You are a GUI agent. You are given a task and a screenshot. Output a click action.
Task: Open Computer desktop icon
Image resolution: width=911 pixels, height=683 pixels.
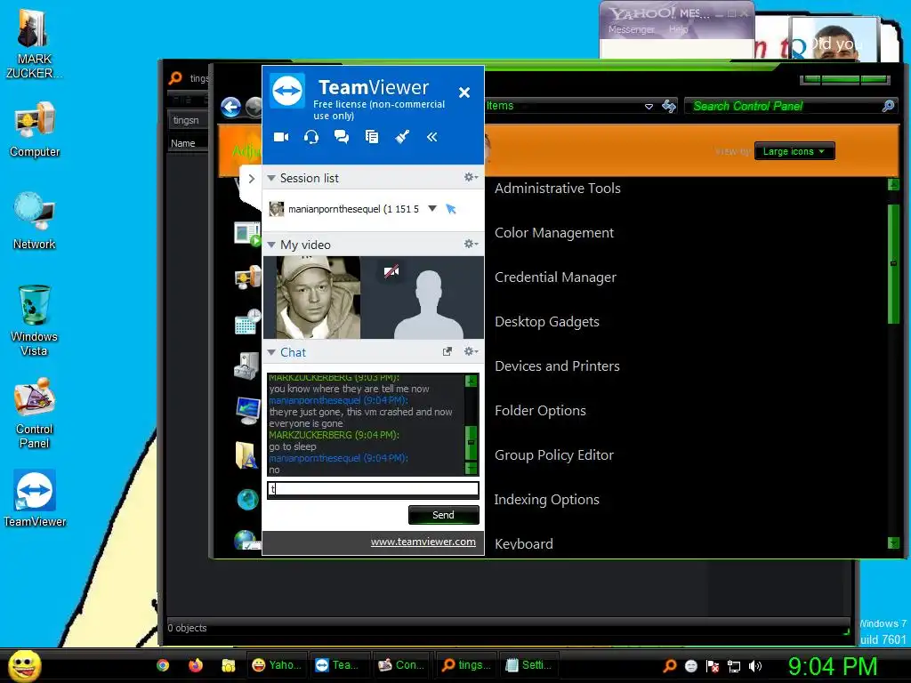tap(35, 130)
